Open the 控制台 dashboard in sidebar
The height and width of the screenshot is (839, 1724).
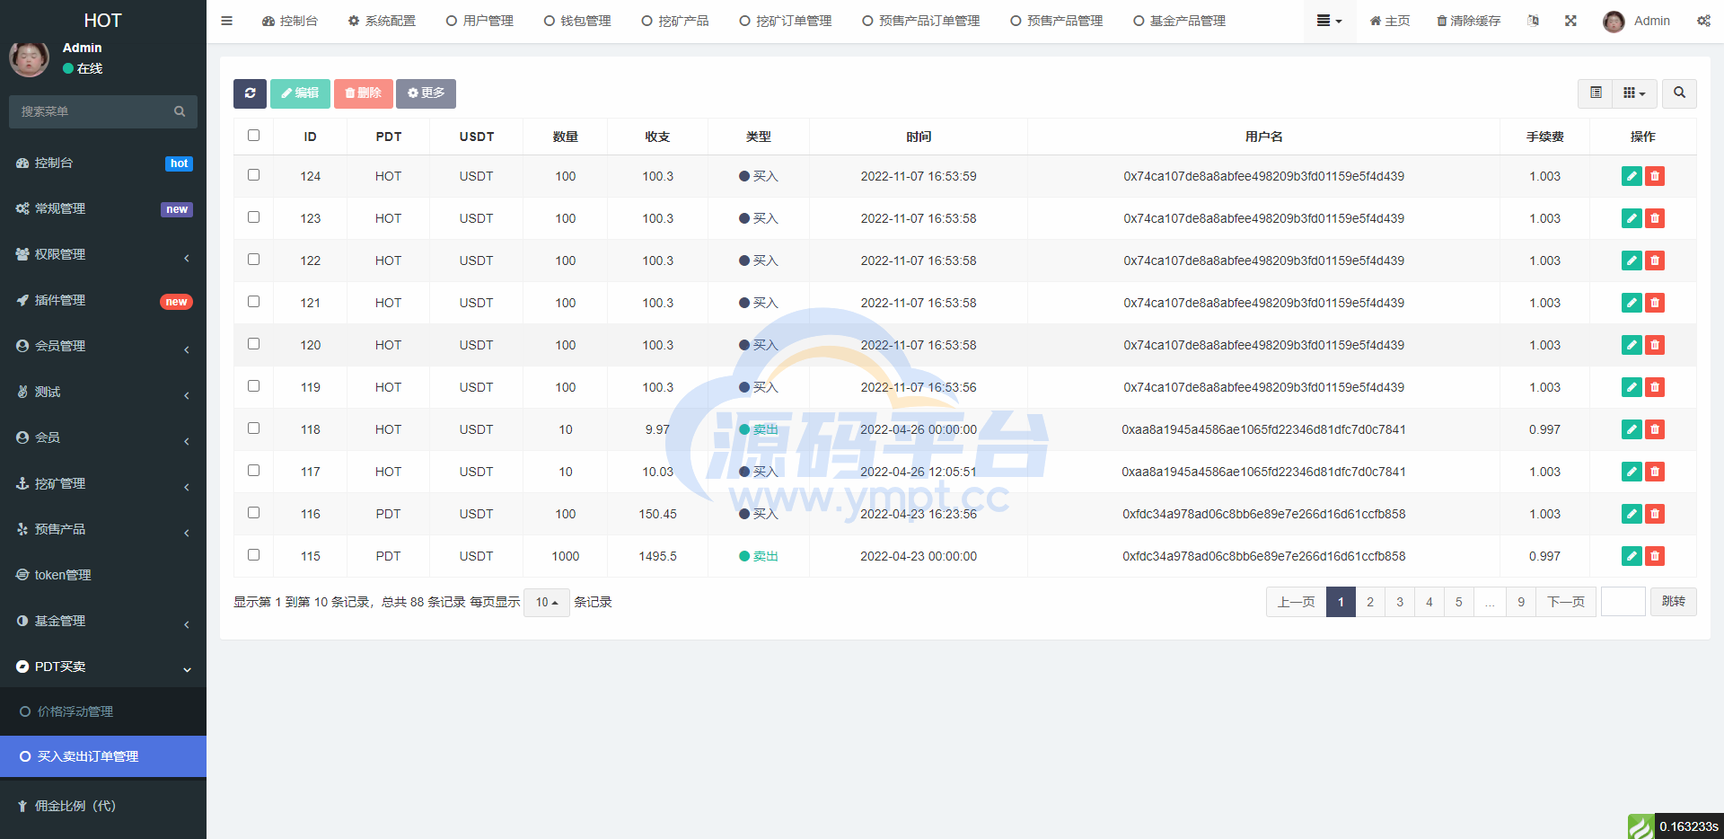(x=103, y=163)
